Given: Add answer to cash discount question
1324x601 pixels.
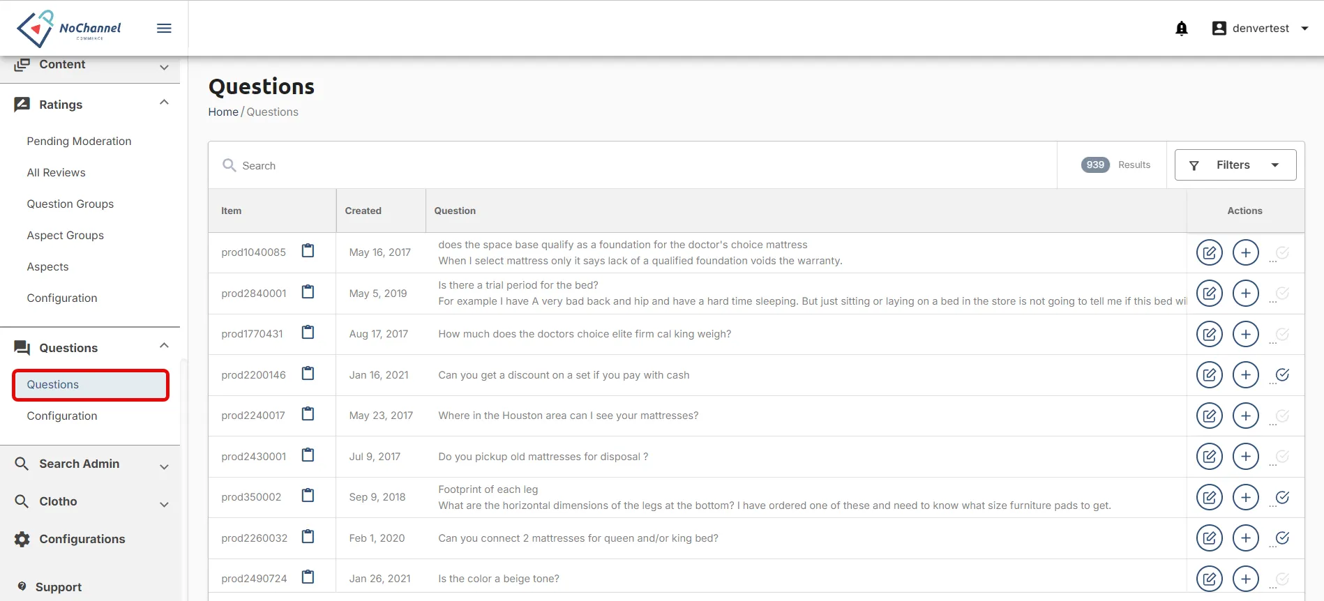Looking at the screenshot, I should tap(1246, 375).
